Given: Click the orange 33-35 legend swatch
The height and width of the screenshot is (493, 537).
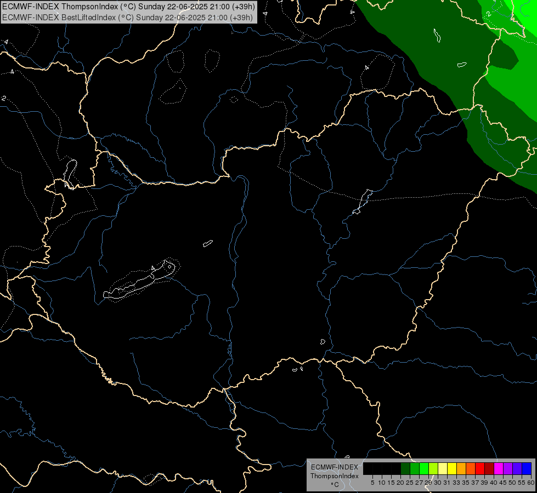Looking at the screenshot, I should coord(461,468).
